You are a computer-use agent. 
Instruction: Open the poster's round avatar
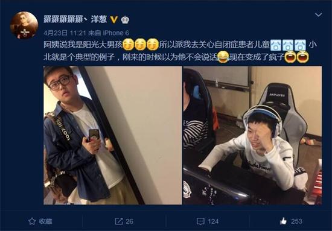[x=24, y=25]
